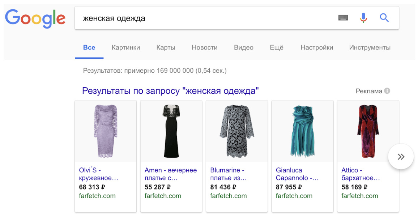Open the Настройки menu
418x221 pixels.
click(317, 47)
